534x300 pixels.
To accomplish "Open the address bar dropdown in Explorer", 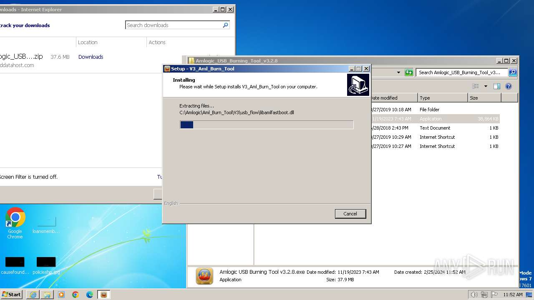I will coord(398,72).
